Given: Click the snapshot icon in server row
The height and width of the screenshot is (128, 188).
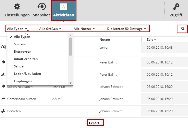Looking at the screenshot, I should click(x=4, y=47).
